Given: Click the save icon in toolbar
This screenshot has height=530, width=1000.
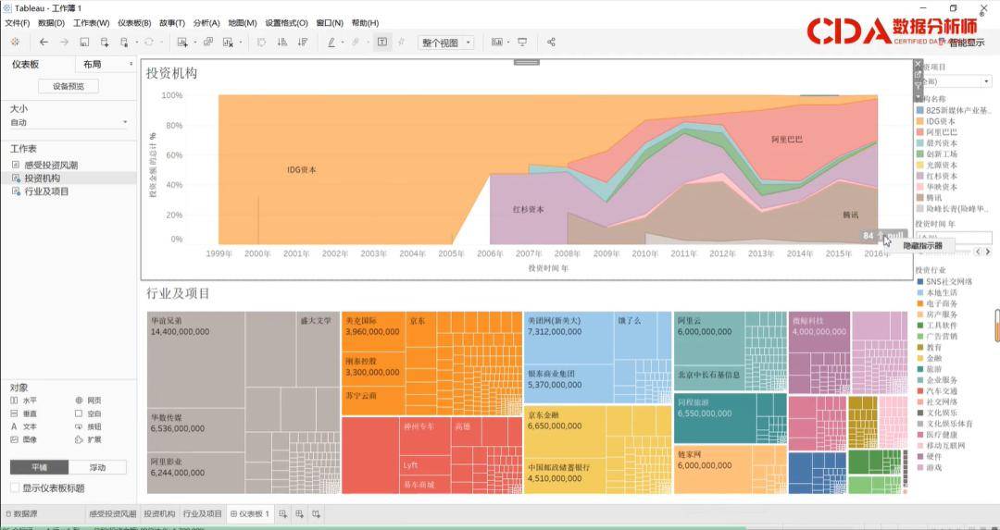Looking at the screenshot, I should [84, 42].
